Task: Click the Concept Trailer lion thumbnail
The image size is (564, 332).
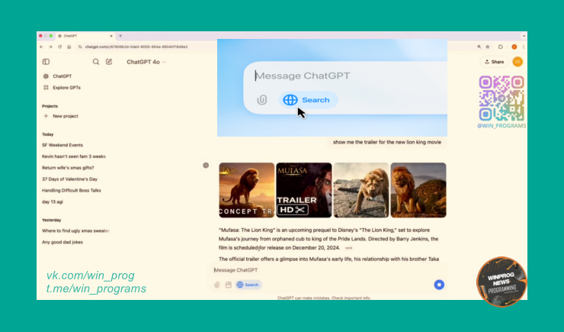Action: (x=247, y=190)
